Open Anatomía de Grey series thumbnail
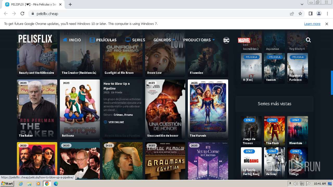The image size is (333, 187). (274, 163)
